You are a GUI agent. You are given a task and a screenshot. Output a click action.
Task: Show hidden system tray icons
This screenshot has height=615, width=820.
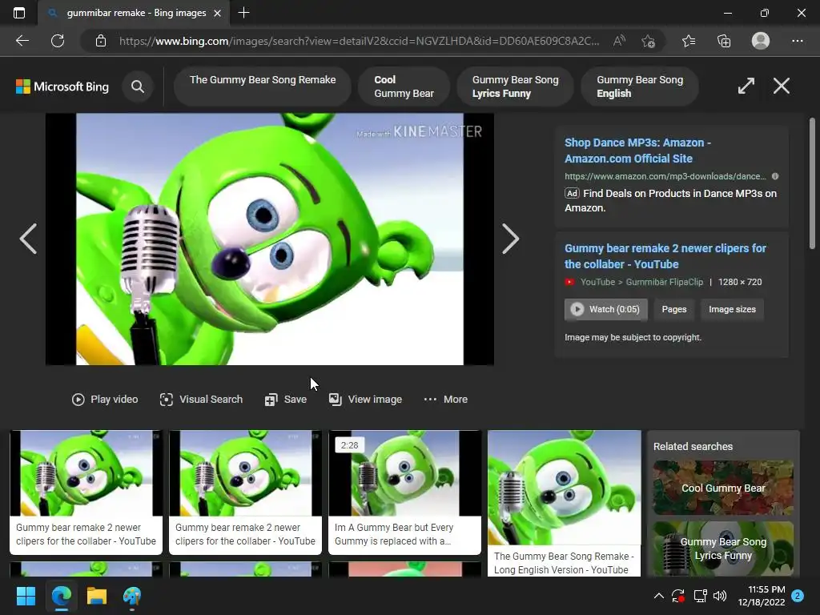pyautogui.click(x=658, y=596)
